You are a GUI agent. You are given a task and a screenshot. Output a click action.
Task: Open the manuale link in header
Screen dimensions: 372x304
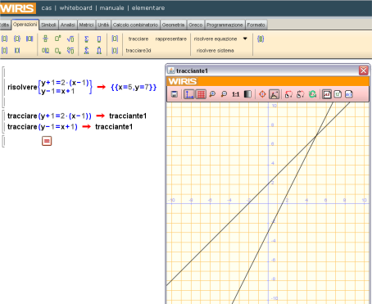pyautogui.click(x=111, y=8)
